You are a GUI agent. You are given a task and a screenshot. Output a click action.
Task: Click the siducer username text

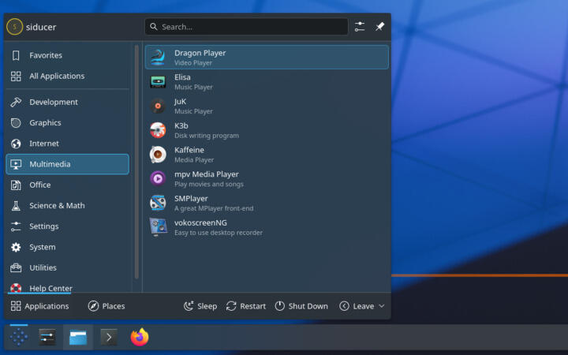(41, 27)
